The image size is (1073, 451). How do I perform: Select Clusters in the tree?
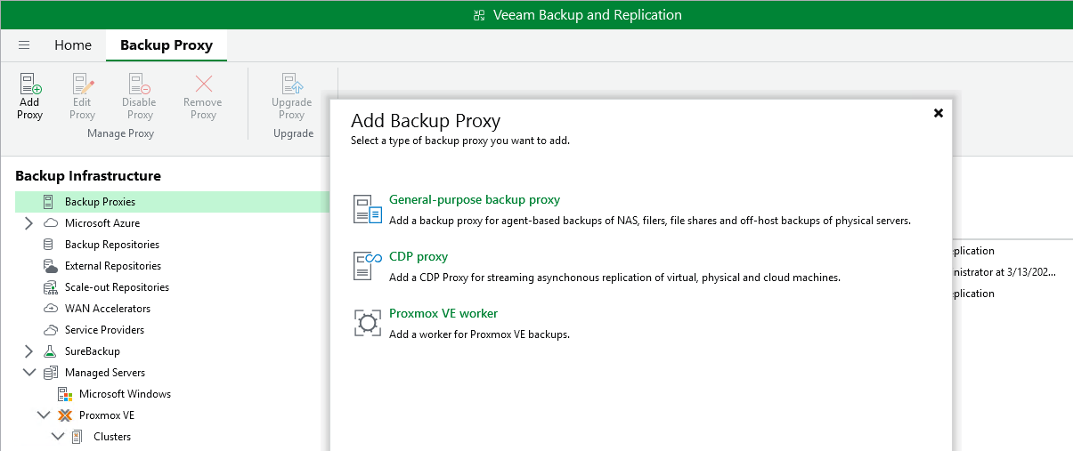(x=112, y=437)
